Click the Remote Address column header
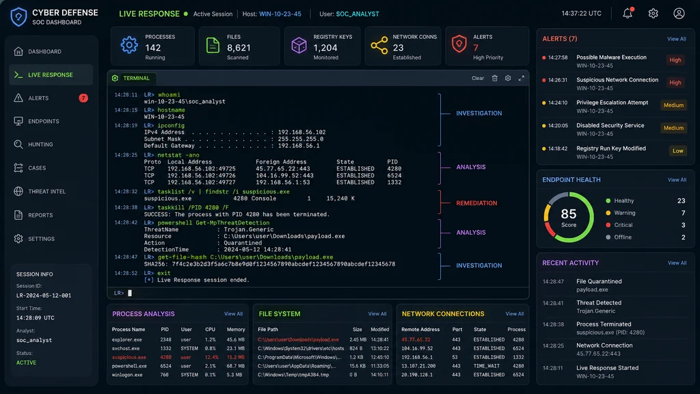 tap(420, 329)
